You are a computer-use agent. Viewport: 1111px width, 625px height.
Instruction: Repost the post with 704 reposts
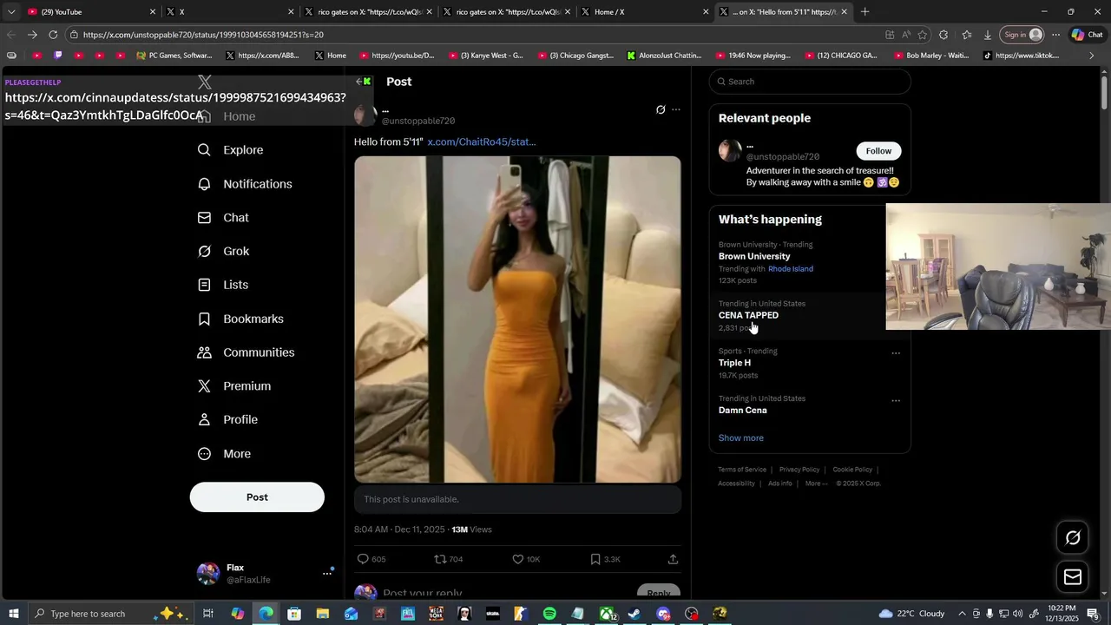449,559
